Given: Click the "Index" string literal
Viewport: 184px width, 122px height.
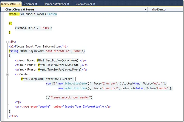Looking at the screenshot, I should tap(45, 28).
